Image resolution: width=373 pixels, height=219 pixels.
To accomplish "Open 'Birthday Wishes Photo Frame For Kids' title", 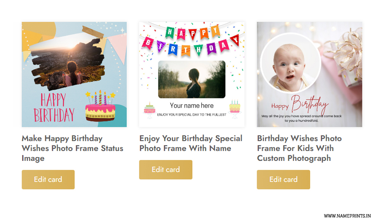I will (299, 148).
